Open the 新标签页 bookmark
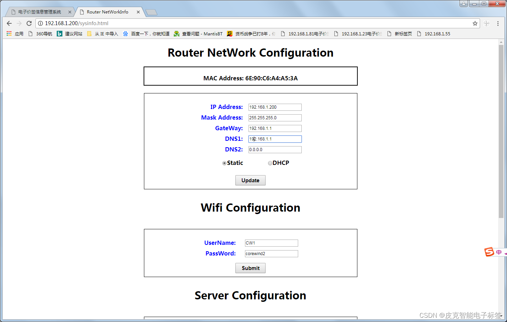Screen dimensions: 507x322 (x=400, y=34)
